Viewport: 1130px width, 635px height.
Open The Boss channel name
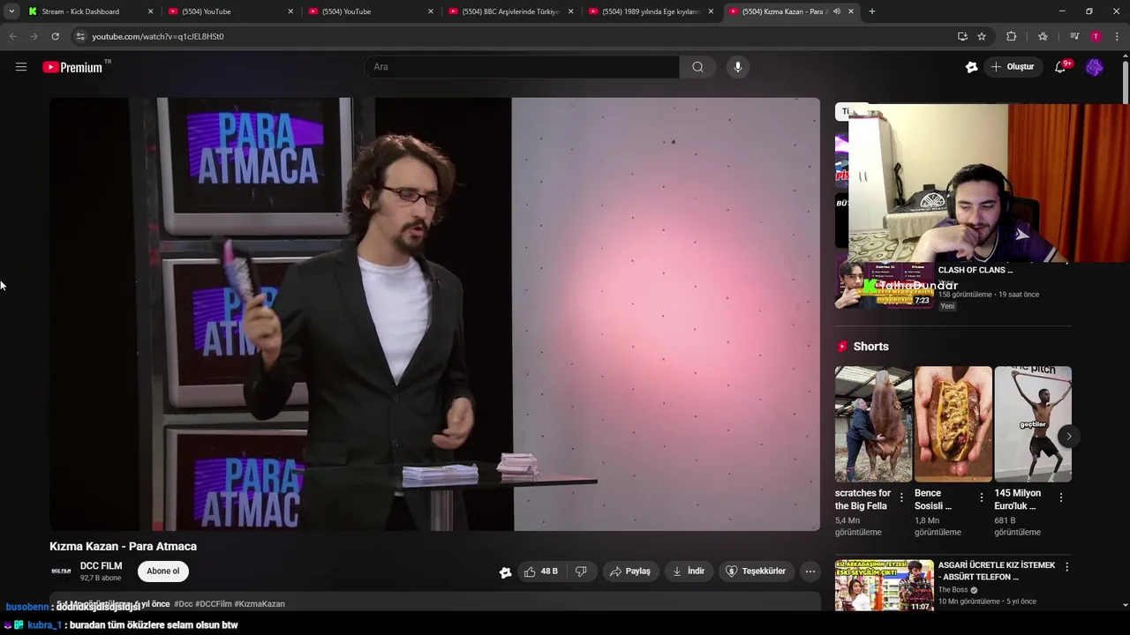[953, 590]
